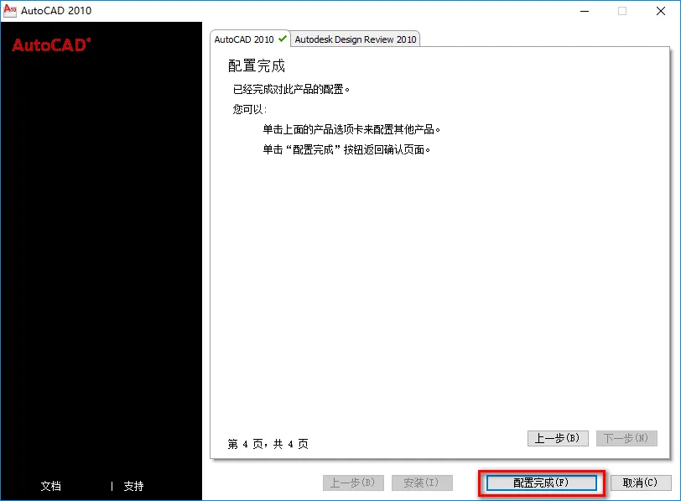Click the 配置完成 heading text
681x501 pixels.
[x=257, y=66]
